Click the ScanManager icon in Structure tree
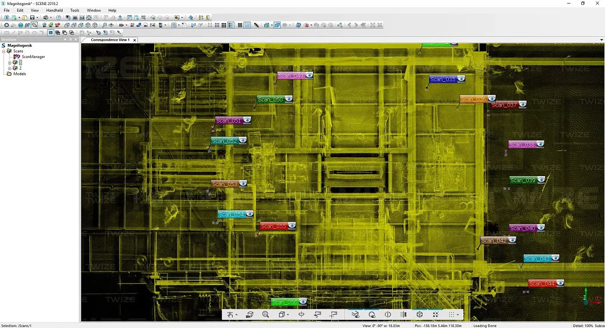The width and height of the screenshot is (605, 328). click(x=17, y=57)
